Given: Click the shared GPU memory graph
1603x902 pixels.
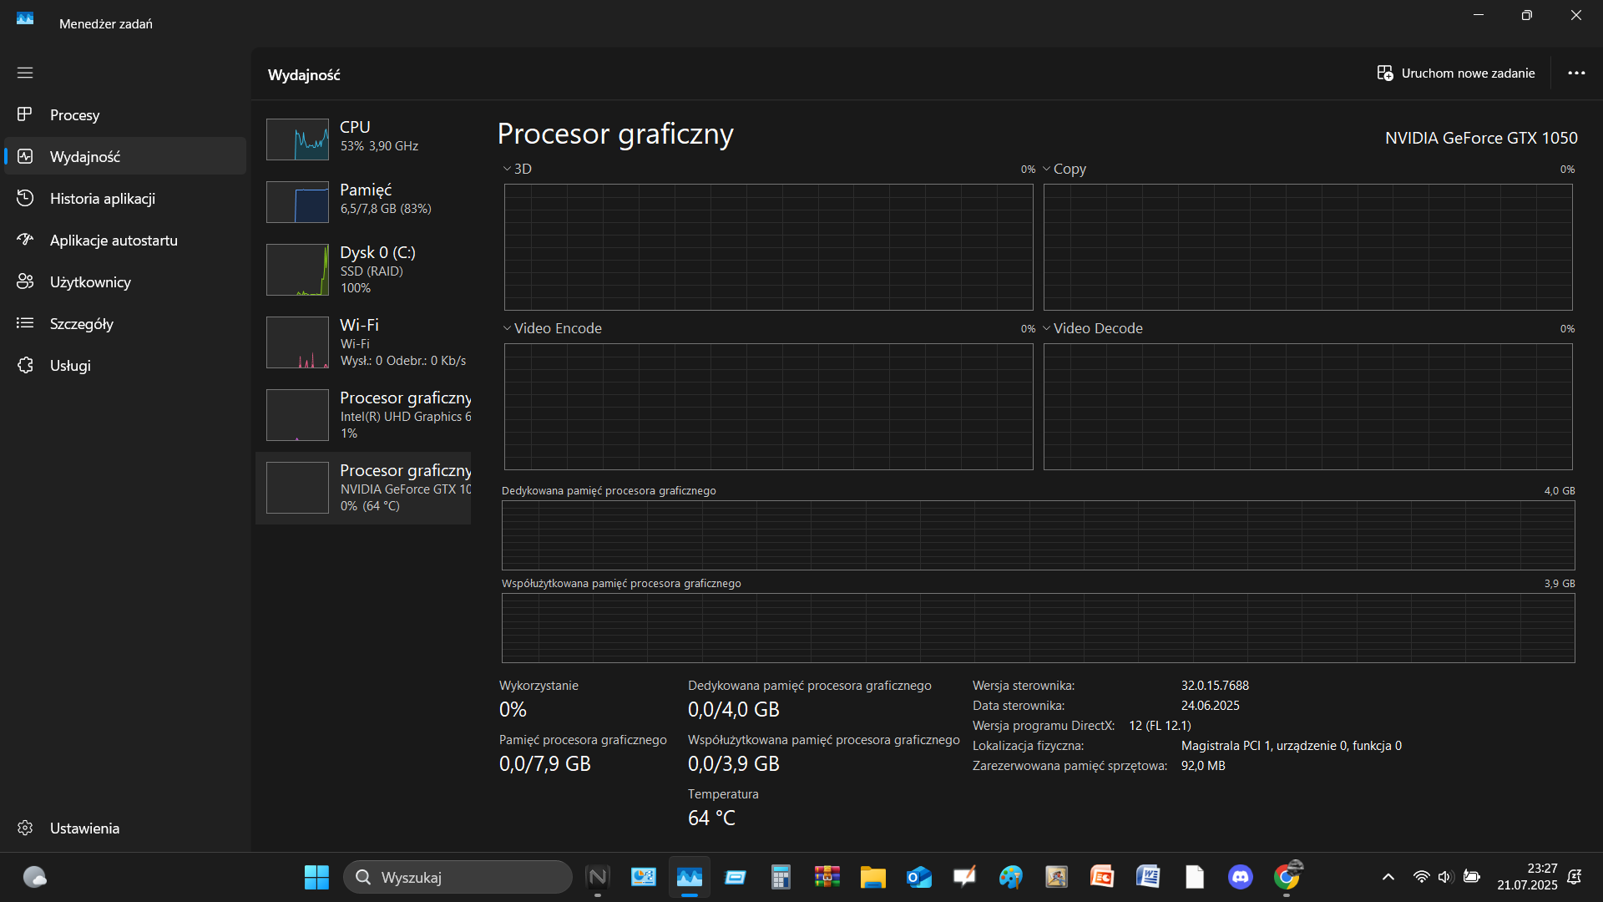Looking at the screenshot, I should pyautogui.click(x=1038, y=628).
